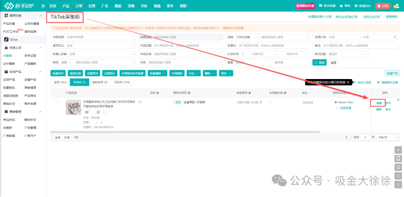Click the flag icon on the product row

click(398, 100)
